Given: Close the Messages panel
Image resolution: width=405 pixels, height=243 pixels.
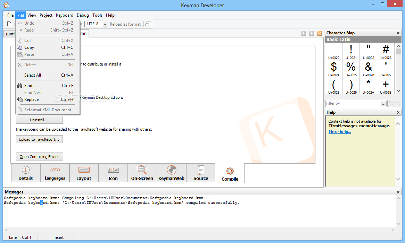Looking at the screenshot, I should 398,192.
